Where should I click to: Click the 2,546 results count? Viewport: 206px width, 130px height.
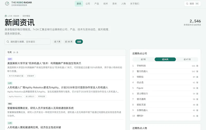(x=195, y=21)
